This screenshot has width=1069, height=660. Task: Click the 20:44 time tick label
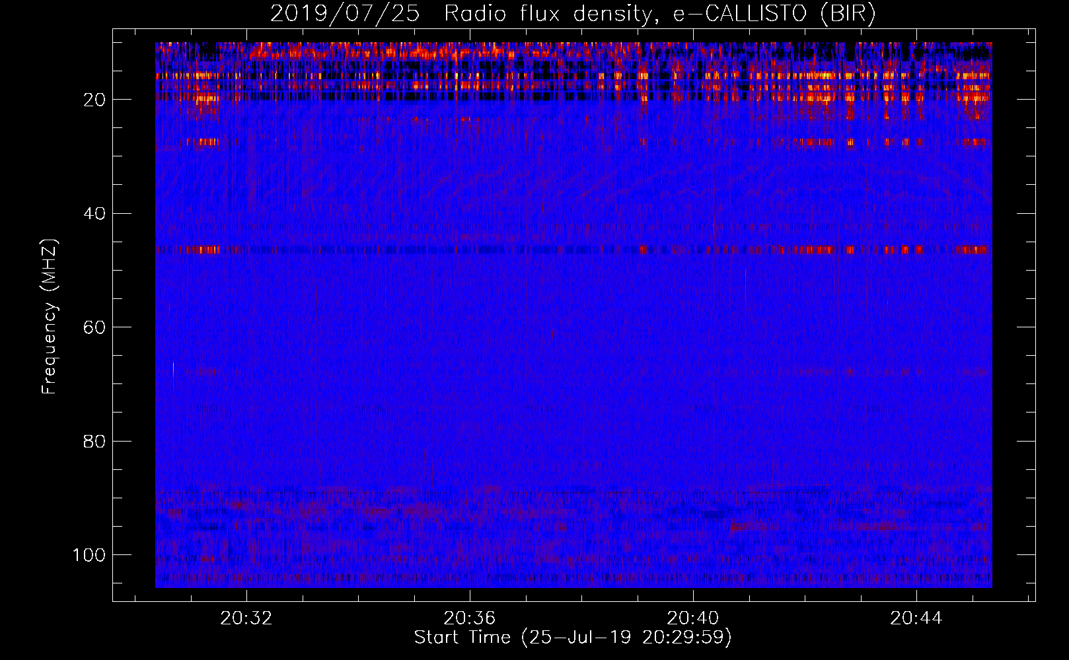pyautogui.click(x=916, y=618)
